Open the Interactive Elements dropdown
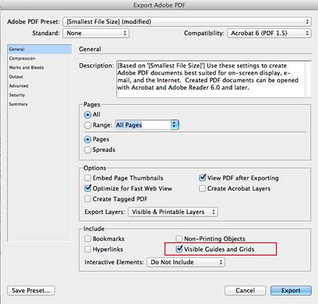This screenshot has width=318, height=304. tap(185, 262)
